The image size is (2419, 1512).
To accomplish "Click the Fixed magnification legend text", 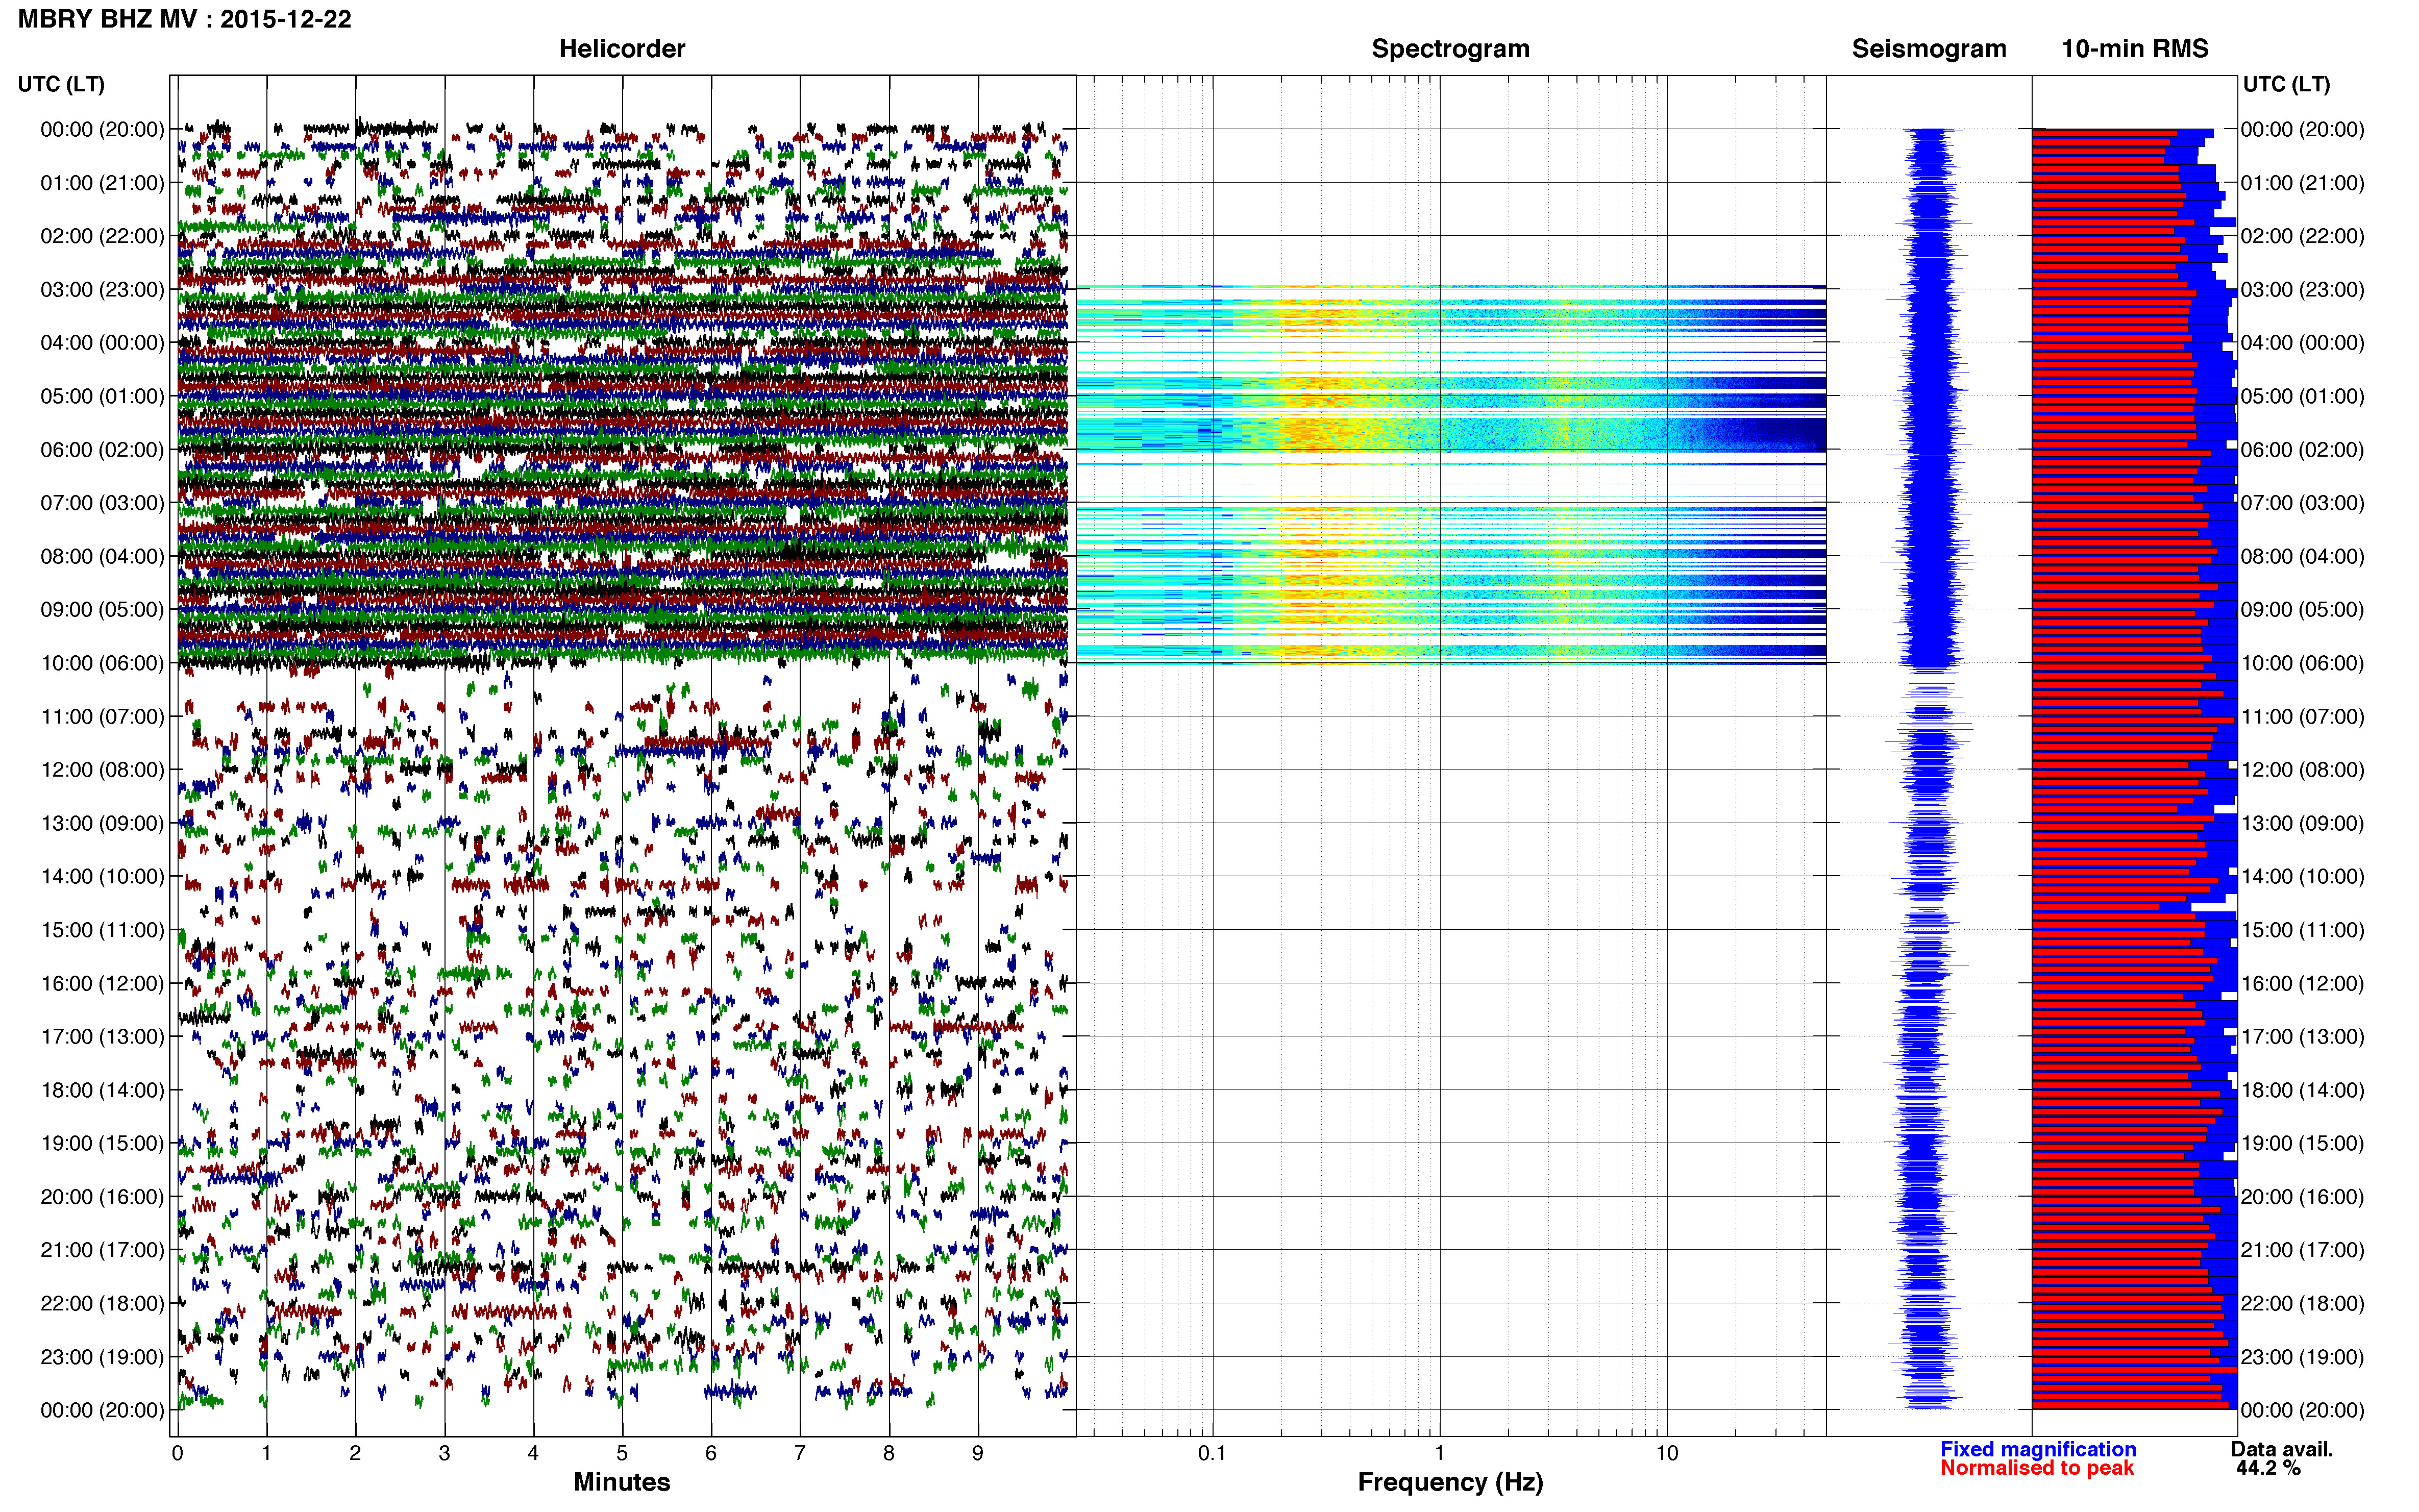I will pos(2038,1449).
